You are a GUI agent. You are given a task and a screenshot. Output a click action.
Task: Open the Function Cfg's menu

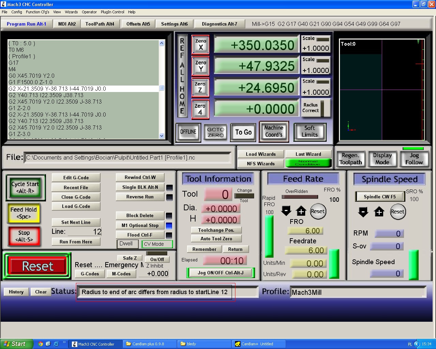[x=37, y=12]
